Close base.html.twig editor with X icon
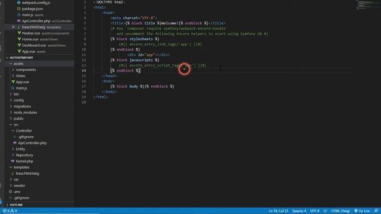 point(13,27)
